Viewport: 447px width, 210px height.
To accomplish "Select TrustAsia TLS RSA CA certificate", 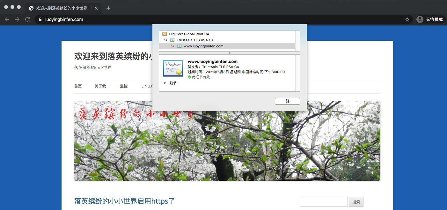I will click(195, 40).
